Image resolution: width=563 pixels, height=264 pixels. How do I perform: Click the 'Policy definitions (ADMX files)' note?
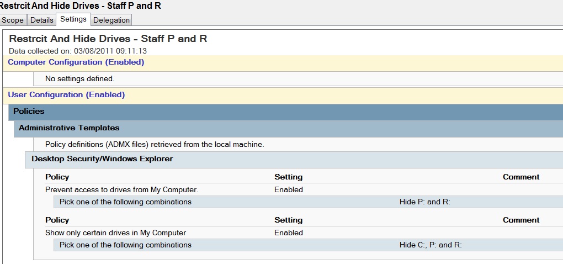(155, 145)
